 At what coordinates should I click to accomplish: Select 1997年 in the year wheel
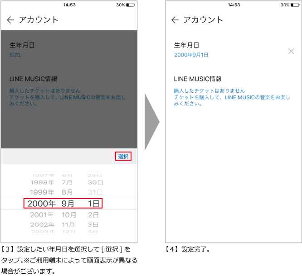click(x=44, y=175)
